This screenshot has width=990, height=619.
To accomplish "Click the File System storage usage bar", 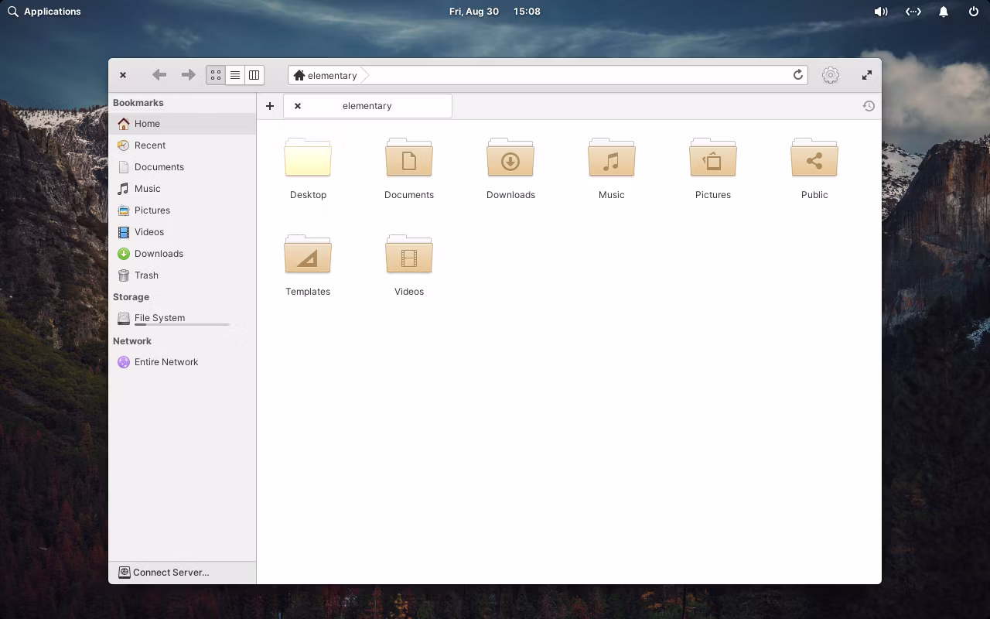I will 182,325.
